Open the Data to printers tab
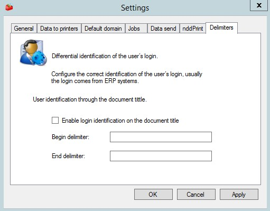Screen dimensions: 270x211 coord(59,29)
